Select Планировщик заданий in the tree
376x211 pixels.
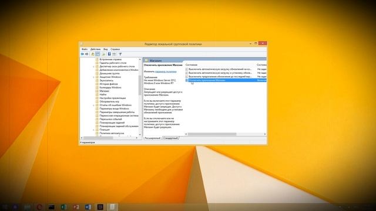112,122
